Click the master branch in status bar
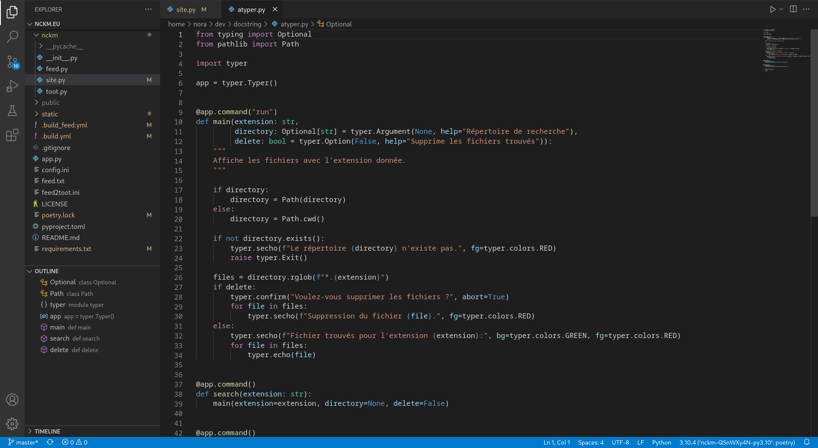Screen dimensions: 818x448 (x=23, y=442)
